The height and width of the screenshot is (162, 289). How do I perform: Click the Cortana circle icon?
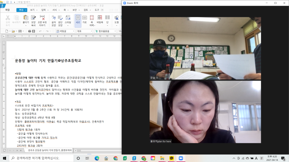(x=78, y=158)
